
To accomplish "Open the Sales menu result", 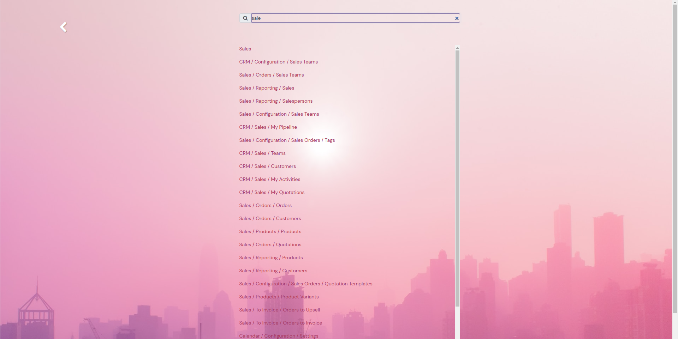I will pos(245,49).
